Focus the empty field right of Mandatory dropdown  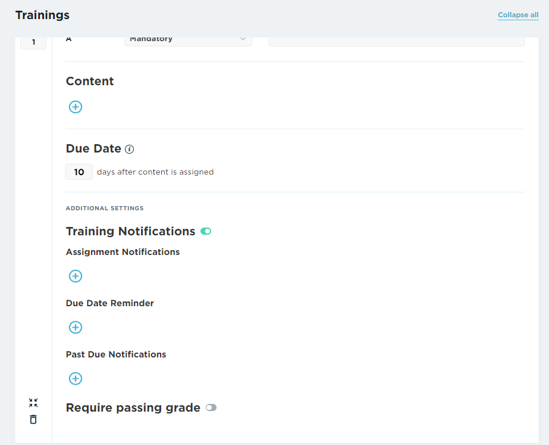[x=396, y=41]
